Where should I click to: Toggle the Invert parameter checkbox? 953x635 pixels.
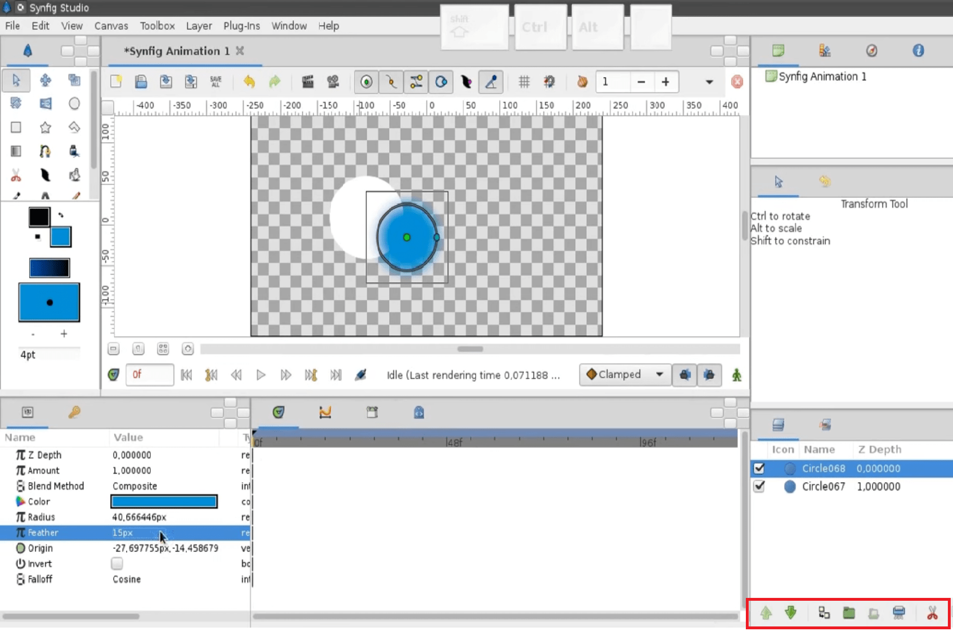116,564
